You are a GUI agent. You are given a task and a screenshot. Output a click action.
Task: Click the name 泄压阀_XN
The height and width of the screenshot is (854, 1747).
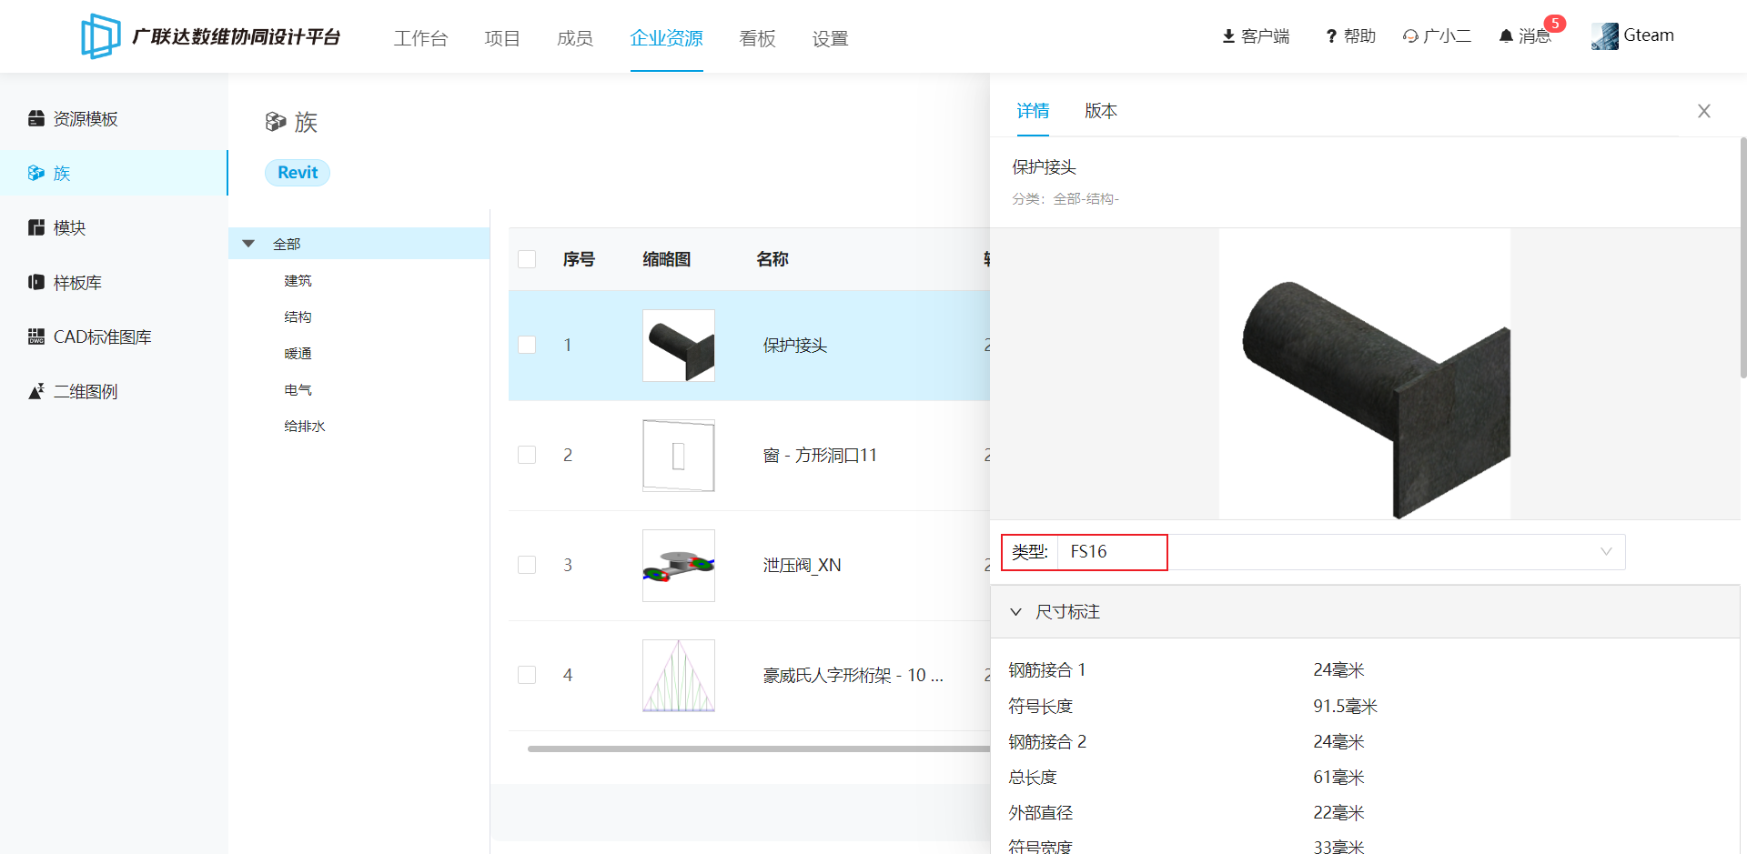[x=802, y=566]
